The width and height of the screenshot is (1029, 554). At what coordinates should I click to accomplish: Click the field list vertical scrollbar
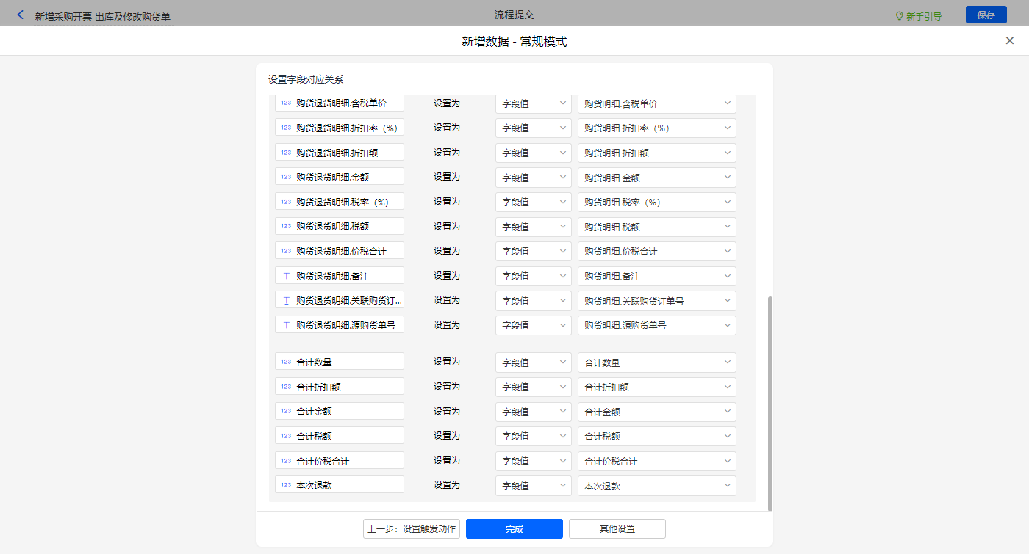[x=770, y=404]
